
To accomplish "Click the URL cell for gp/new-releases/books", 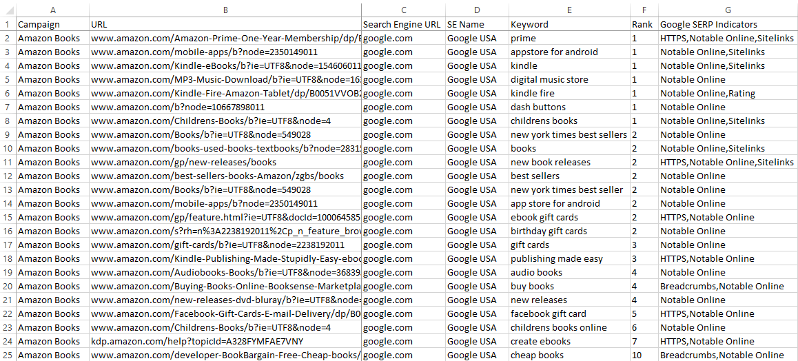I will coord(225,162).
